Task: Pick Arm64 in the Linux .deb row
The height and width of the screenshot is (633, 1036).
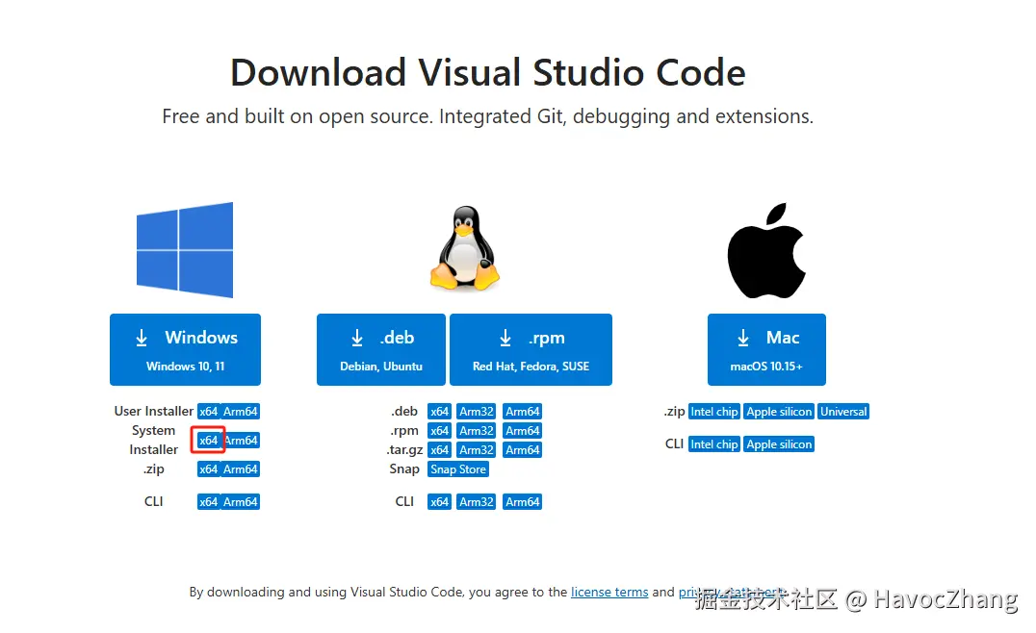Action: (x=523, y=411)
